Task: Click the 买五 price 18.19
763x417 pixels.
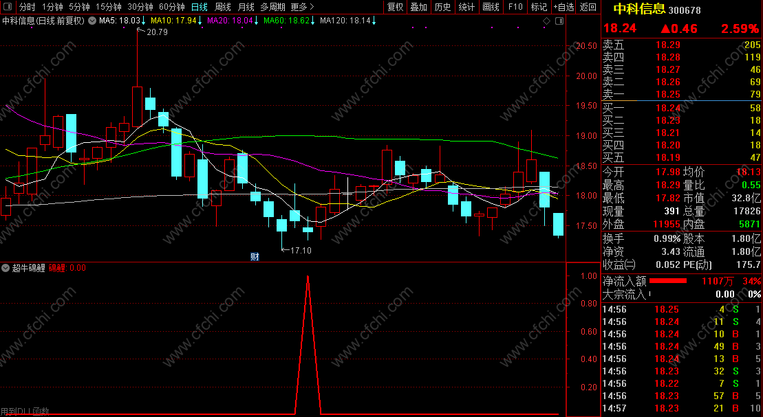Action: [667, 157]
